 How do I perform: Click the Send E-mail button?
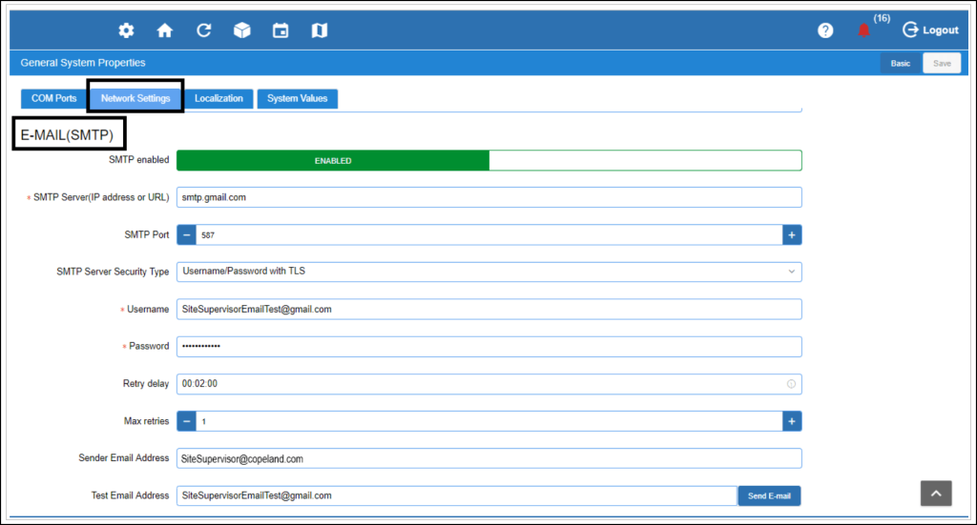click(769, 495)
